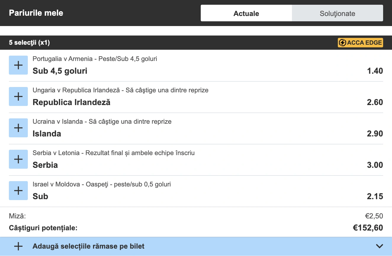
Task: Switch to the Soluţionate tab
Action: [x=337, y=13]
